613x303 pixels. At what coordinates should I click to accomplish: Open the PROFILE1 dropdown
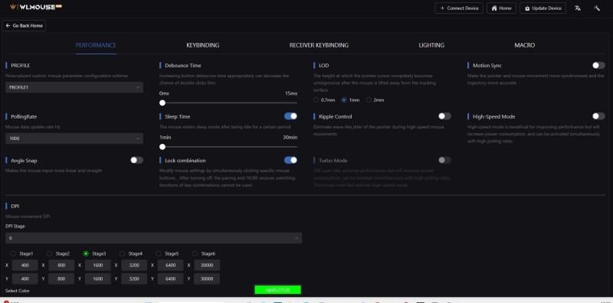point(74,87)
